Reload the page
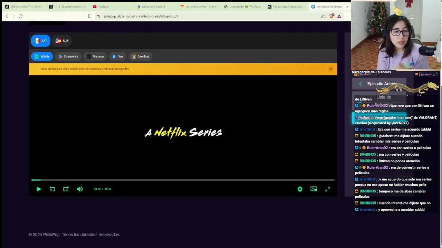Screen dimensions: 442x248 [21, 16]
